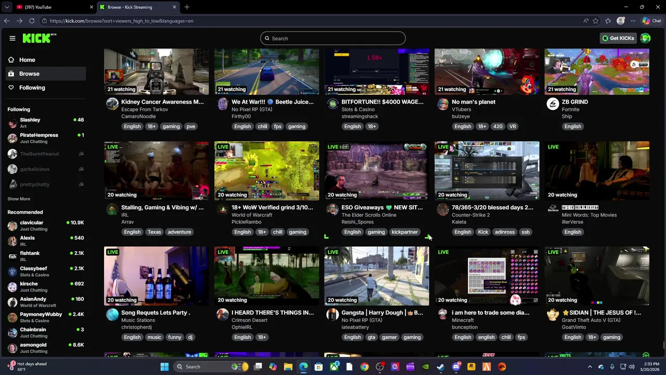Go to Home in sidebar
Screen dimensions: 666x375
click(45, 60)
